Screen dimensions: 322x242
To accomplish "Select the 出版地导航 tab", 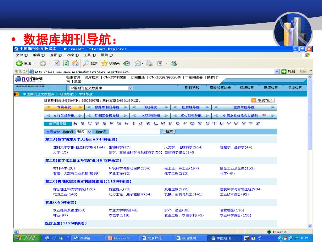I will click(x=191, y=107).
